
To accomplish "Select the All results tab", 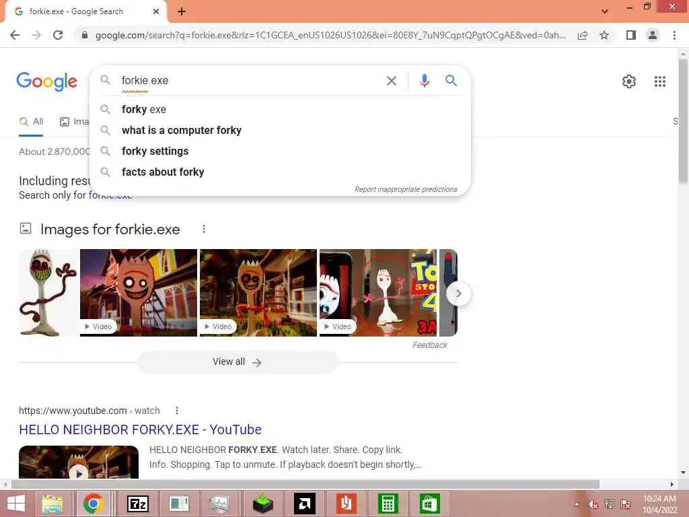I will 31,122.
